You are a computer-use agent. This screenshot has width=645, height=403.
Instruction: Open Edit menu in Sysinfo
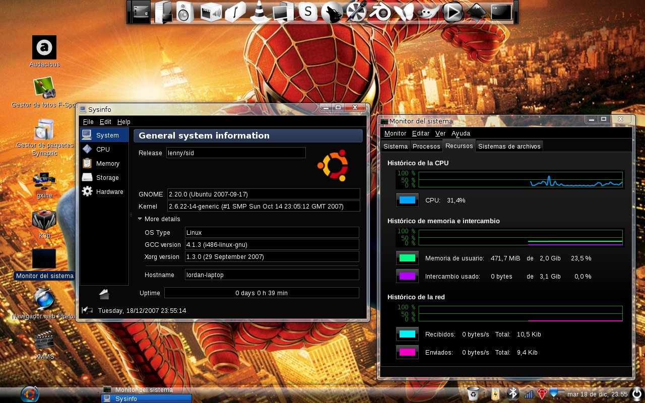(x=105, y=122)
